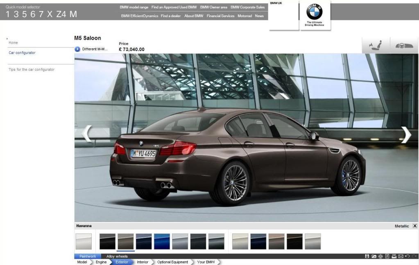Open Find an Approved Used BMW

coord(174,7)
